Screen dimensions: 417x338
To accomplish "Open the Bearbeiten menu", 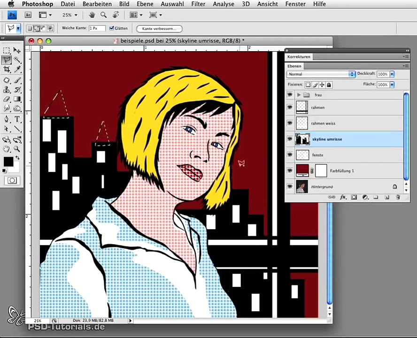I will 97,4.
